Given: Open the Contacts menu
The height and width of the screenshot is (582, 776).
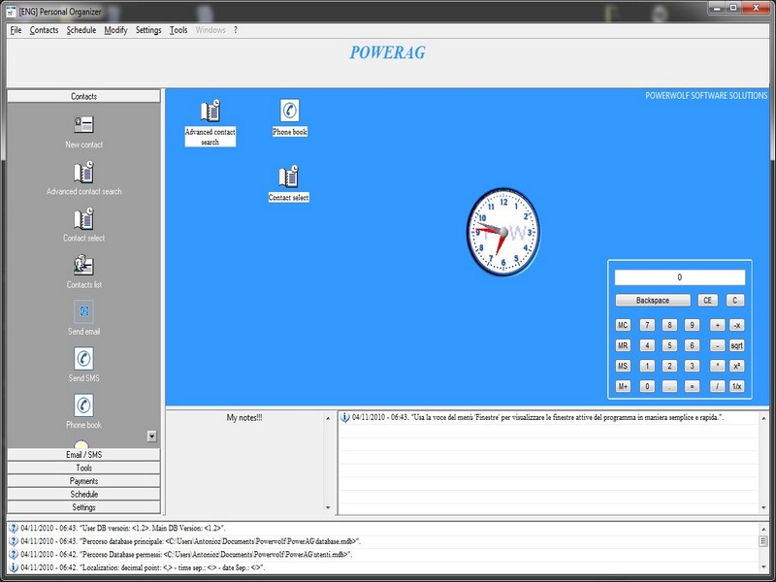Looking at the screenshot, I should click(x=44, y=30).
